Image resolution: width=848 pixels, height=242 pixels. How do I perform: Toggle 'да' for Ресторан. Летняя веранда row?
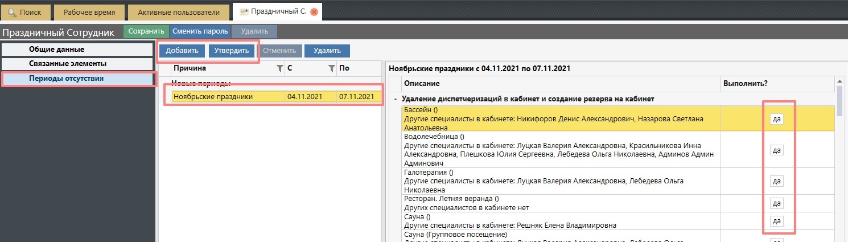coord(776,203)
